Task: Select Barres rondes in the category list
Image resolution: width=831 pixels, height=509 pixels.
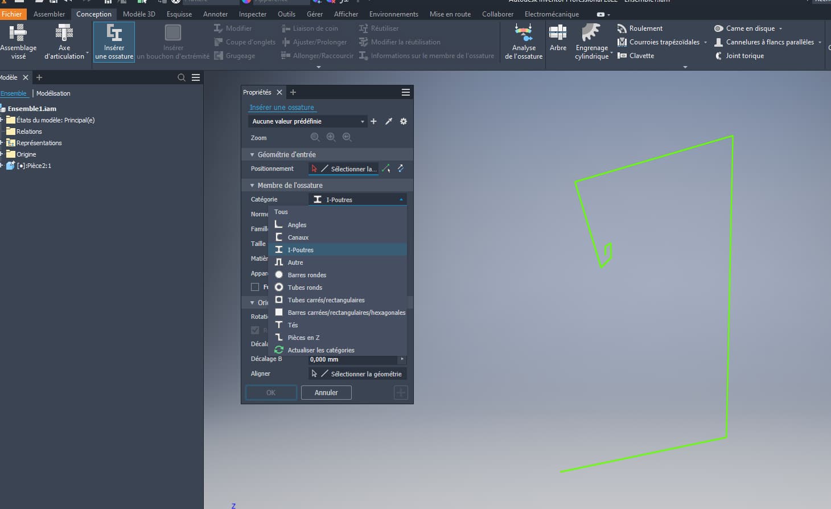Action: click(x=307, y=275)
